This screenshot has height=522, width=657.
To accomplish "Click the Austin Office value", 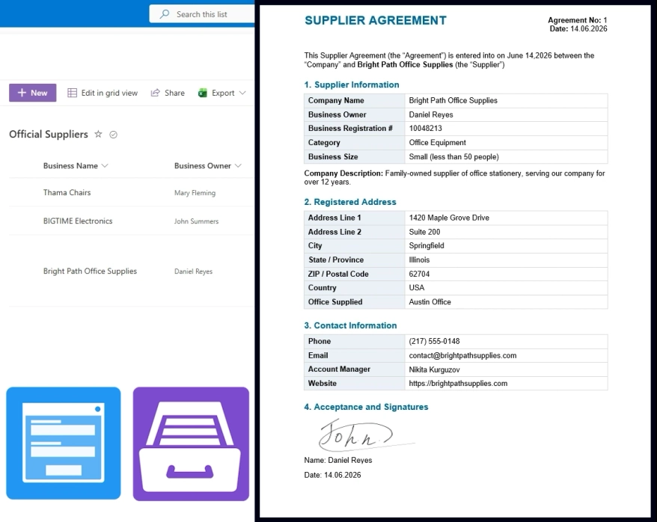I will [430, 302].
